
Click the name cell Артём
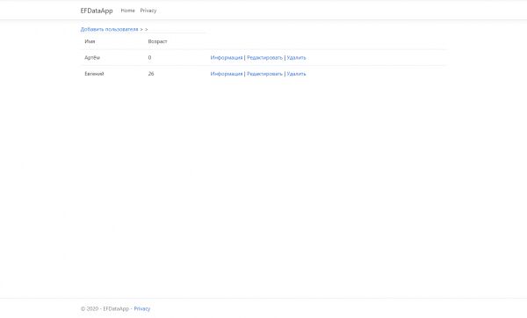[x=92, y=57]
